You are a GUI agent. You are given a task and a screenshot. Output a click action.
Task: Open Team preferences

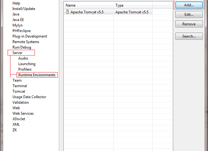point(17,80)
